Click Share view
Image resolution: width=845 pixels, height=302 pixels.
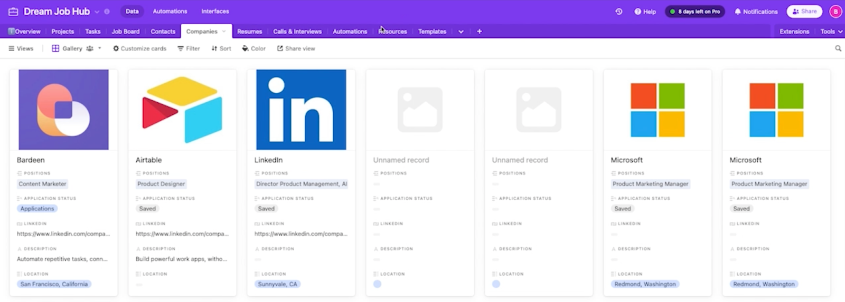(296, 48)
